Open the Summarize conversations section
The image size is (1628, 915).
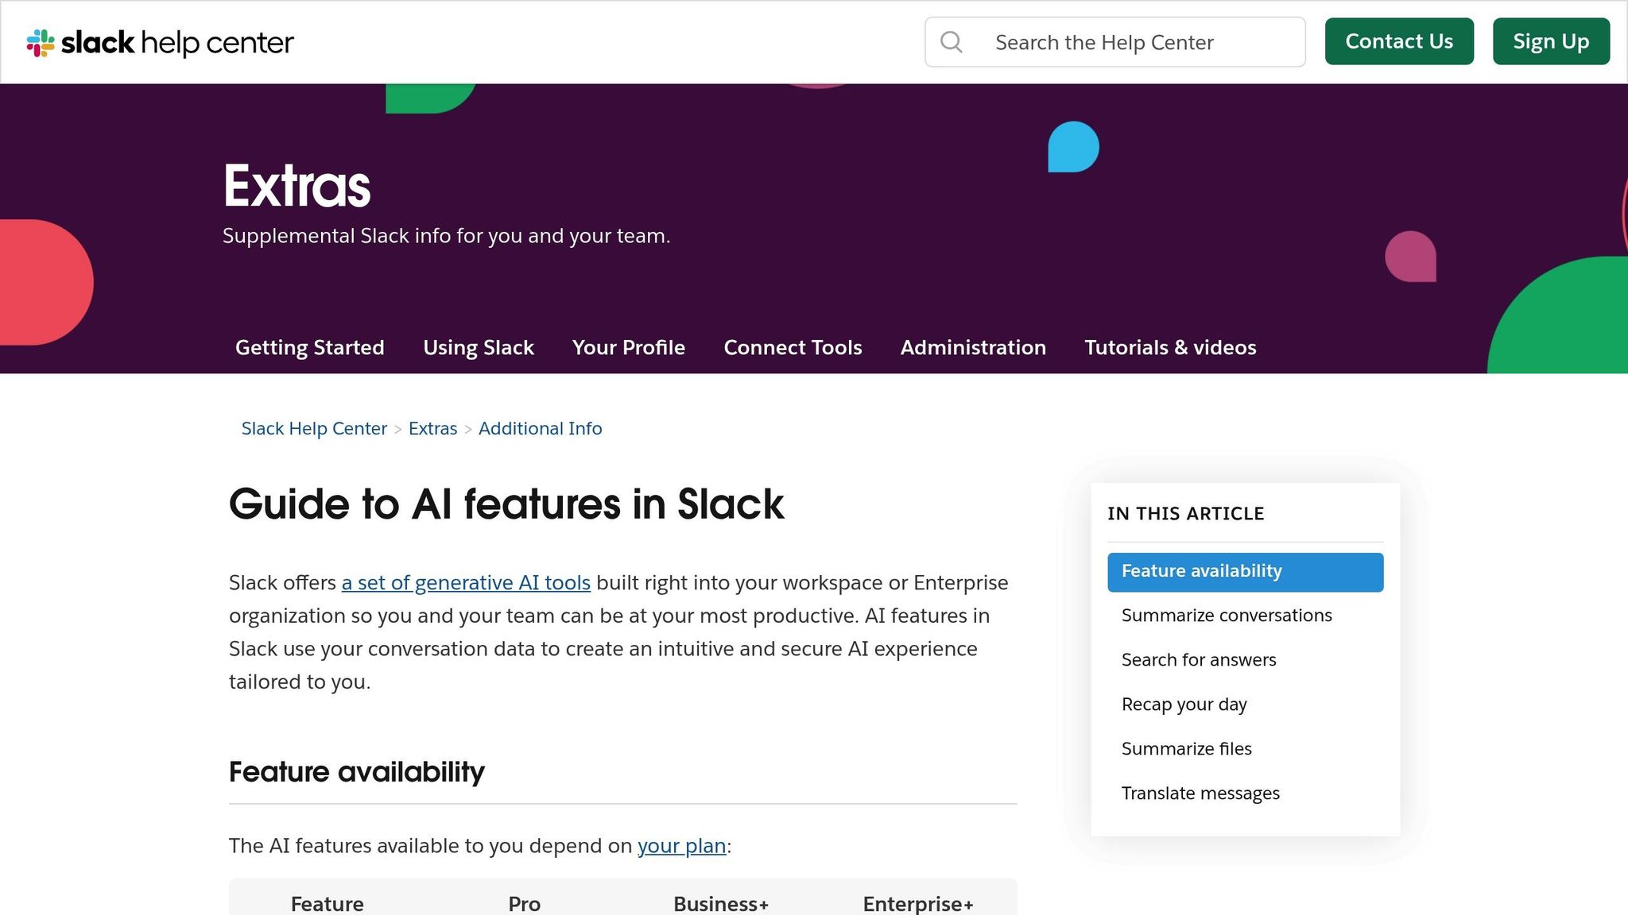click(1226, 615)
